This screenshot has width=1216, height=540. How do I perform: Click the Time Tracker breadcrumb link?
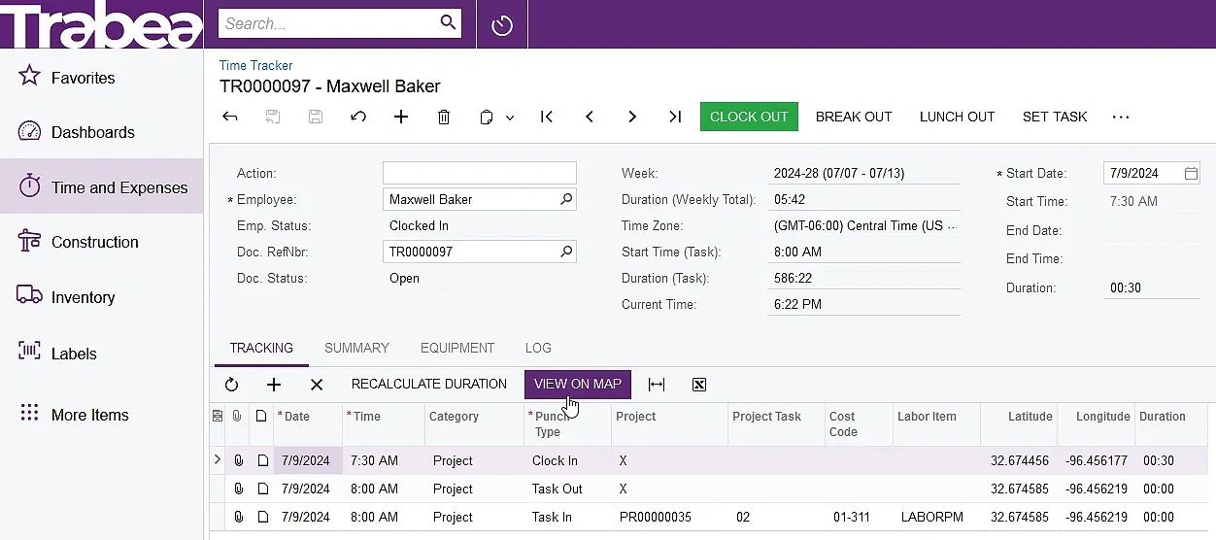click(x=256, y=66)
